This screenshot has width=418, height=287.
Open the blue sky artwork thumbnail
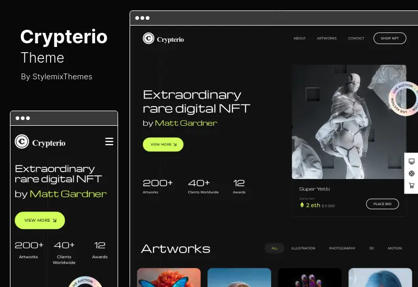pos(239,278)
